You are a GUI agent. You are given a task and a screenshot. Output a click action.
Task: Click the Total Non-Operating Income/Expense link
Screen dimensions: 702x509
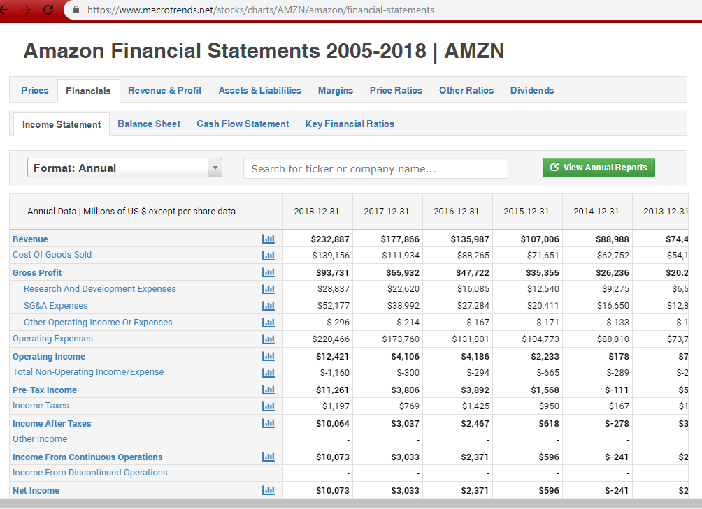point(88,372)
